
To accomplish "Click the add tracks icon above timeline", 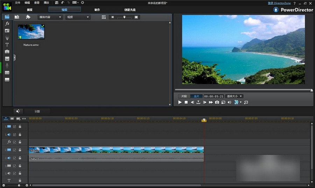I will pyautogui.click(x=18, y=119).
